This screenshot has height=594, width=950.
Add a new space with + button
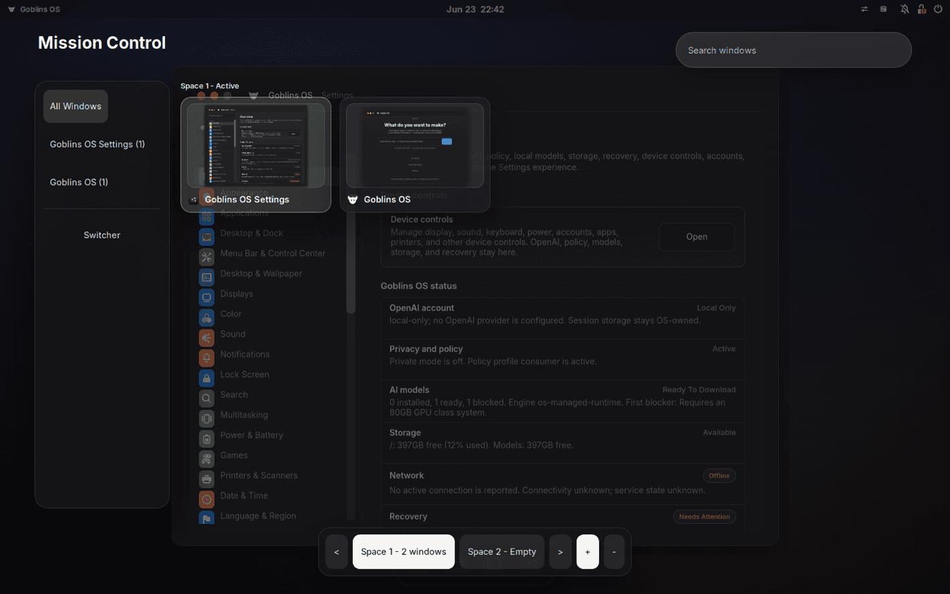click(588, 552)
